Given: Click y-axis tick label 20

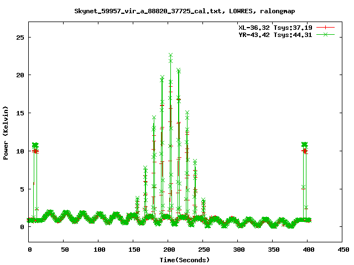Looking at the screenshot, I should [20, 75].
